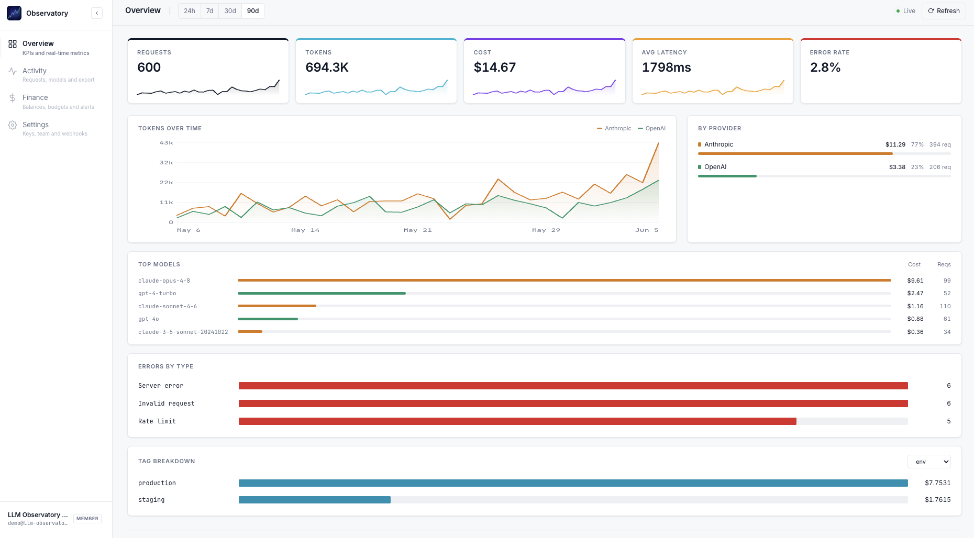
Task: Click the claude-opus-4-8 model row
Action: coord(545,281)
